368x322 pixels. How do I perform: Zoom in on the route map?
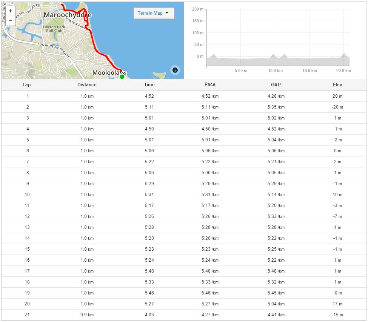click(10, 11)
